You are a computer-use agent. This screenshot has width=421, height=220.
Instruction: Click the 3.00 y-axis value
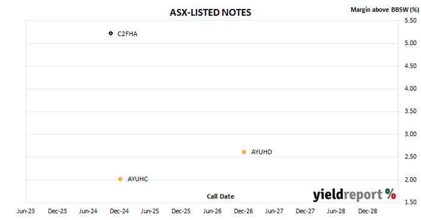411,134
